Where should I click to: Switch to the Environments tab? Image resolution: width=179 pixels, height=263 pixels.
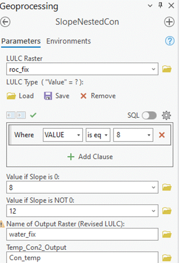pyautogui.click(x=68, y=41)
